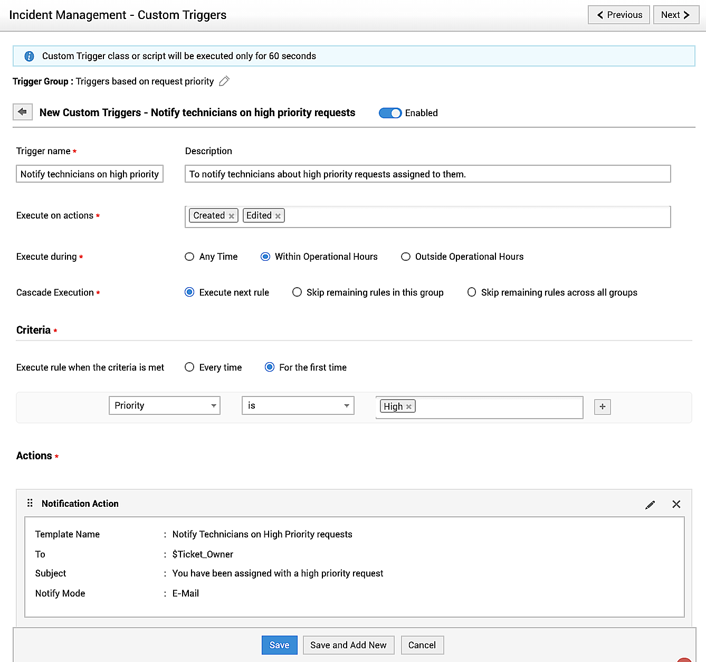The image size is (706, 662).
Task: Choose Outside Operational Hours option
Action: pos(406,257)
